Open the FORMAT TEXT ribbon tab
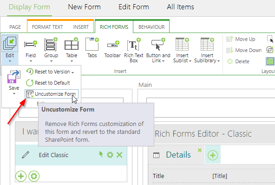Screen dimensions: 275x185 pos(47,27)
